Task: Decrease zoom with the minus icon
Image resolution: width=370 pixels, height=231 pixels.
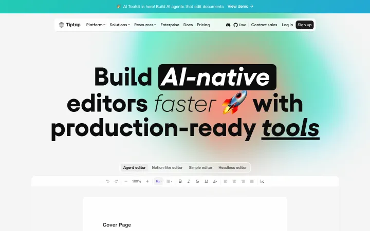Action: (x=126, y=181)
